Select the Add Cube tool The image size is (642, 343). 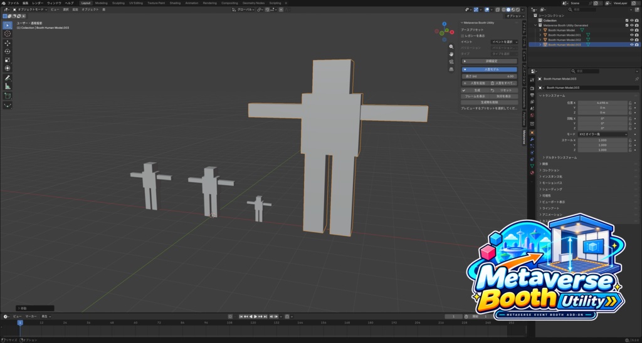click(x=8, y=96)
